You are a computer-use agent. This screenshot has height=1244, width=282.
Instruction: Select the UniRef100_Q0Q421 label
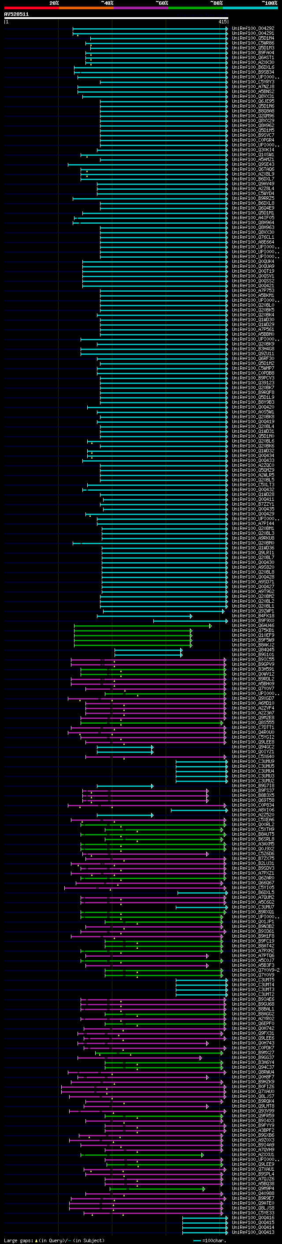point(253,286)
